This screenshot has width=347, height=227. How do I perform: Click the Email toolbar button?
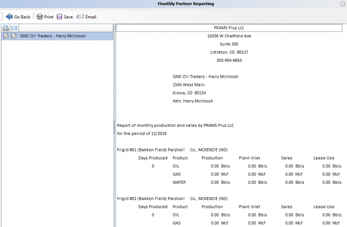(x=86, y=17)
